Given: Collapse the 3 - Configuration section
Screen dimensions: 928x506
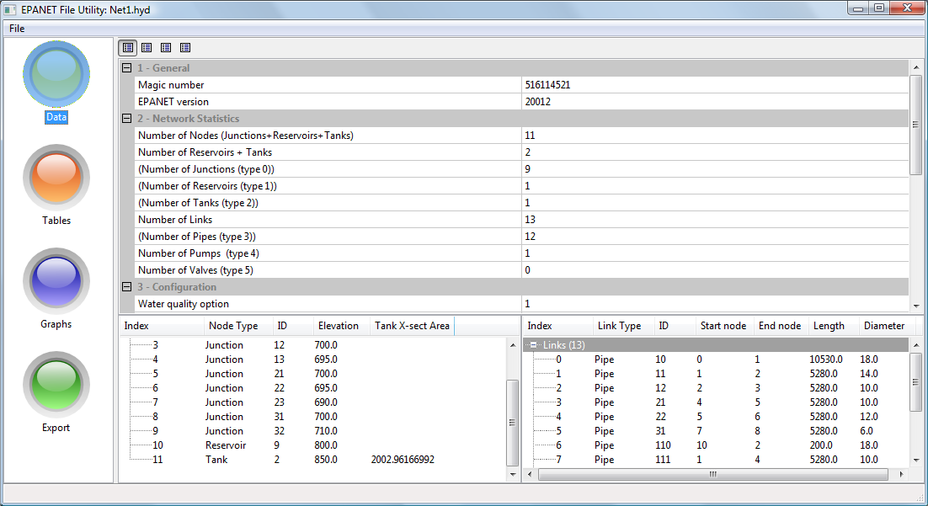Looking at the screenshot, I should point(126,287).
